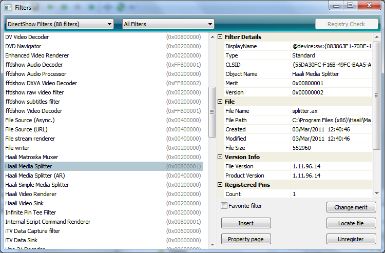The height and width of the screenshot is (253, 385).
Task: Select Haali Media Splitter (AR) filter
Action: click(x=103, y=176)
